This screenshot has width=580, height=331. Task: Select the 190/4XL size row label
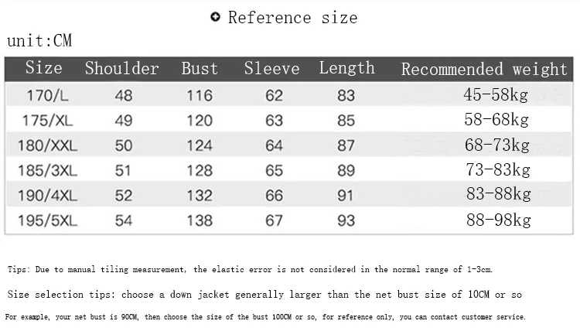pyautogui.click(x=47, y=196)
